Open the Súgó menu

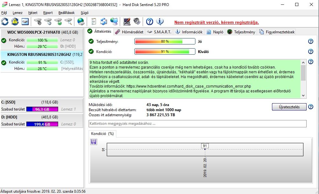click(85, 13)
